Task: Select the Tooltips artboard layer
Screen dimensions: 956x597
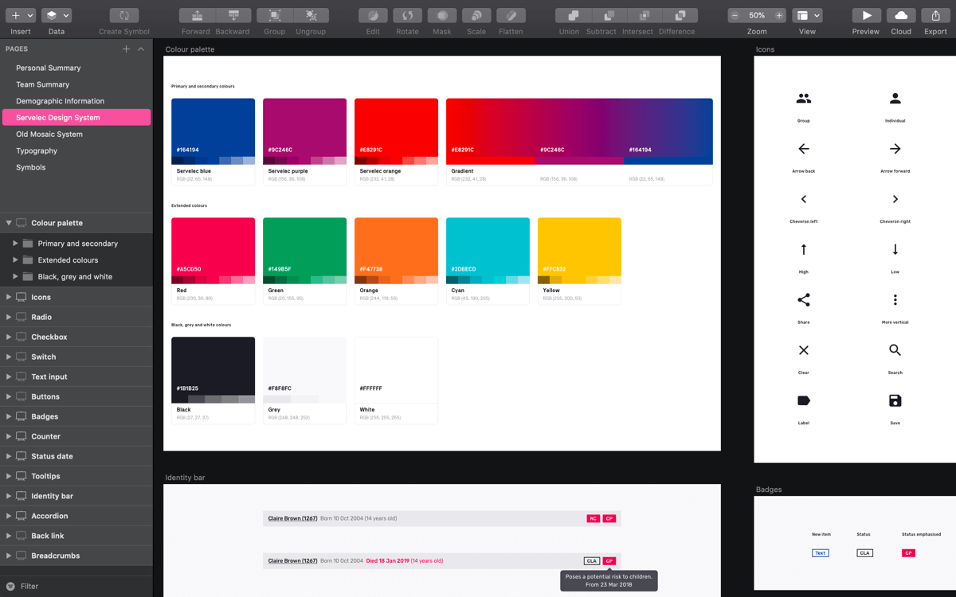Action: 76,476
